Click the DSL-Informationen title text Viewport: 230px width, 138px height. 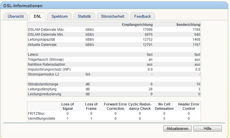point(23,6)
